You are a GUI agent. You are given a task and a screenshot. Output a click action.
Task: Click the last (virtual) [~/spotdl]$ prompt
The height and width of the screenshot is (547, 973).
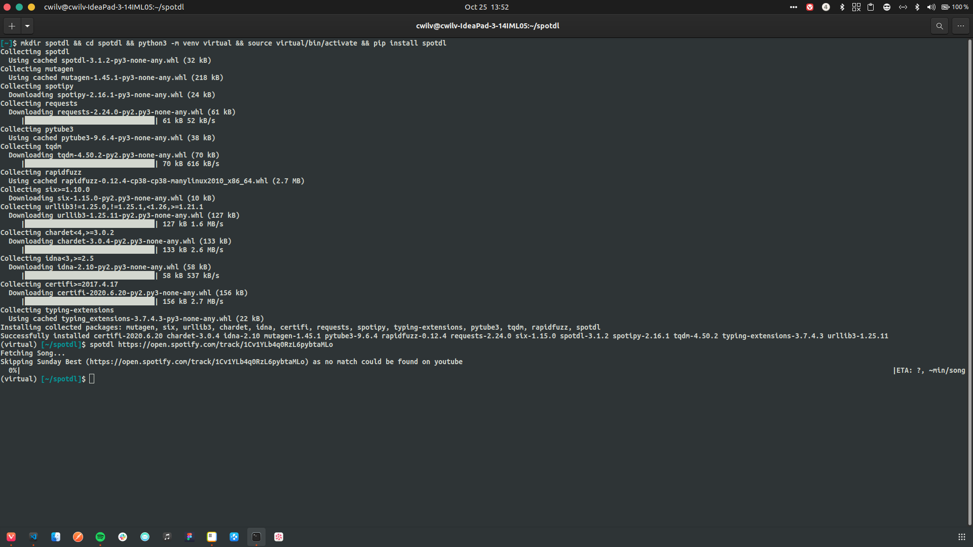pyautogui.click(x=43, y=379)
